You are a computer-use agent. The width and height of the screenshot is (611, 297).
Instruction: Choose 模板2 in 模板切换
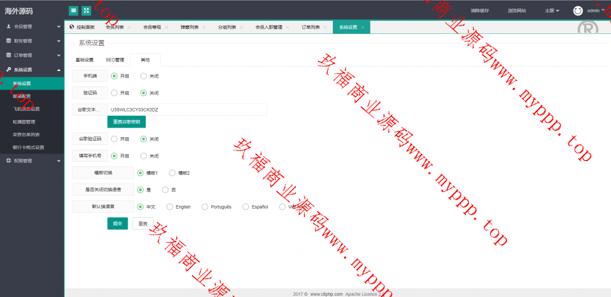(x=172, y=173)
